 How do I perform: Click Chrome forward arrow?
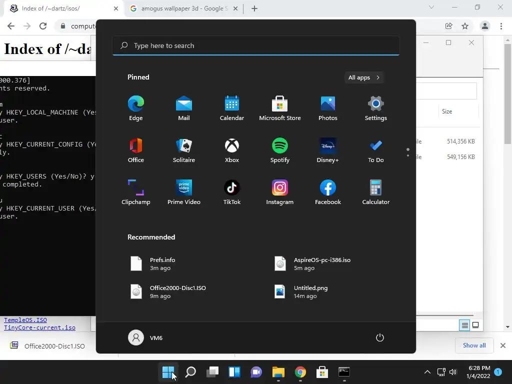point(27,26)
